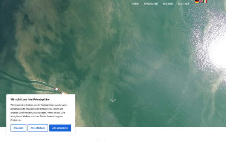
Task: Open the KONTAKT page
Action: click(183, 4)
